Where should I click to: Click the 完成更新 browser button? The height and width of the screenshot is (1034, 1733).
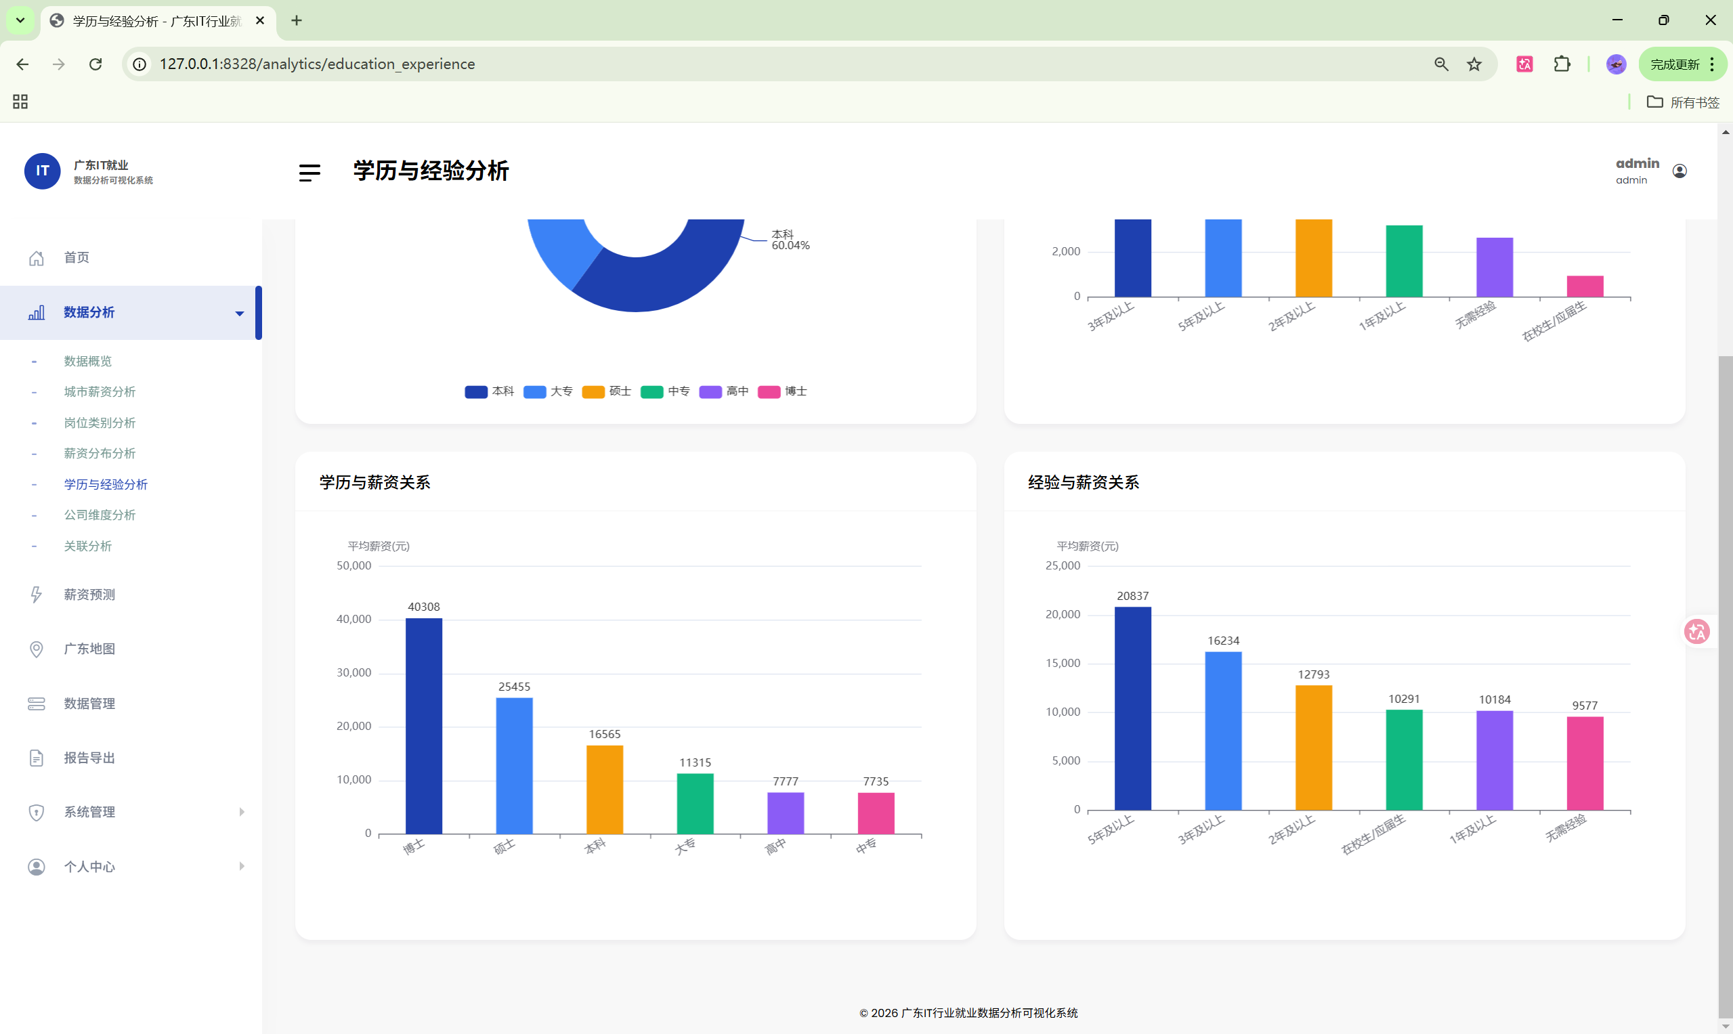1675,64
